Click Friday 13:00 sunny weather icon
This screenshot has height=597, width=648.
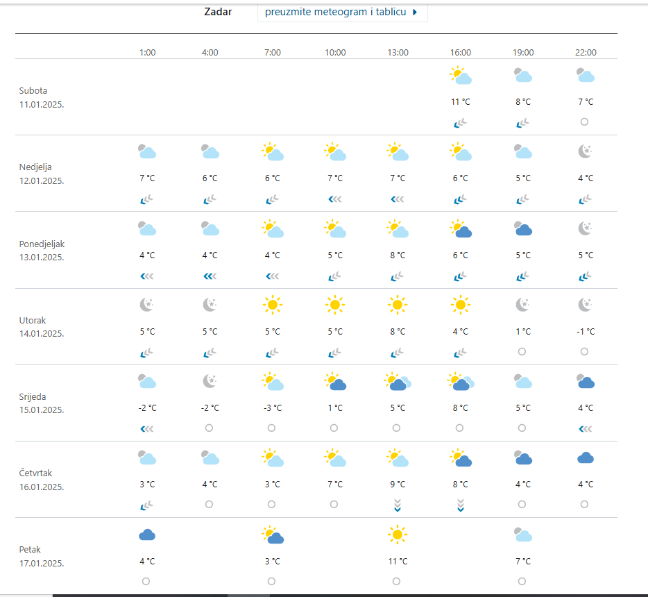397,534
